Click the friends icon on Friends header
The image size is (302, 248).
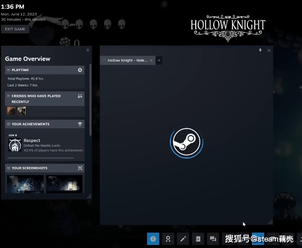click(x=80, y=96)
